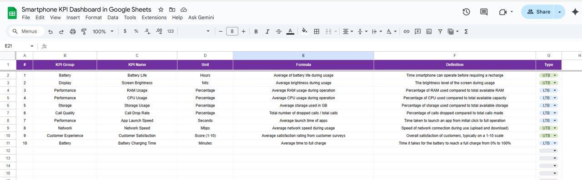Increase font size plus button
The image size is (582, 180).
244,31
